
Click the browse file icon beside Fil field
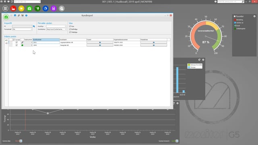pos(34,26)
